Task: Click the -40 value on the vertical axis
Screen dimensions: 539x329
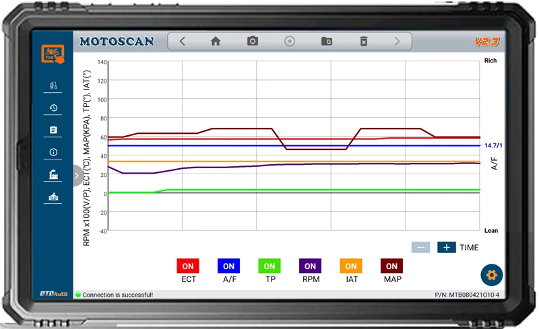Action: pos(103,231)
